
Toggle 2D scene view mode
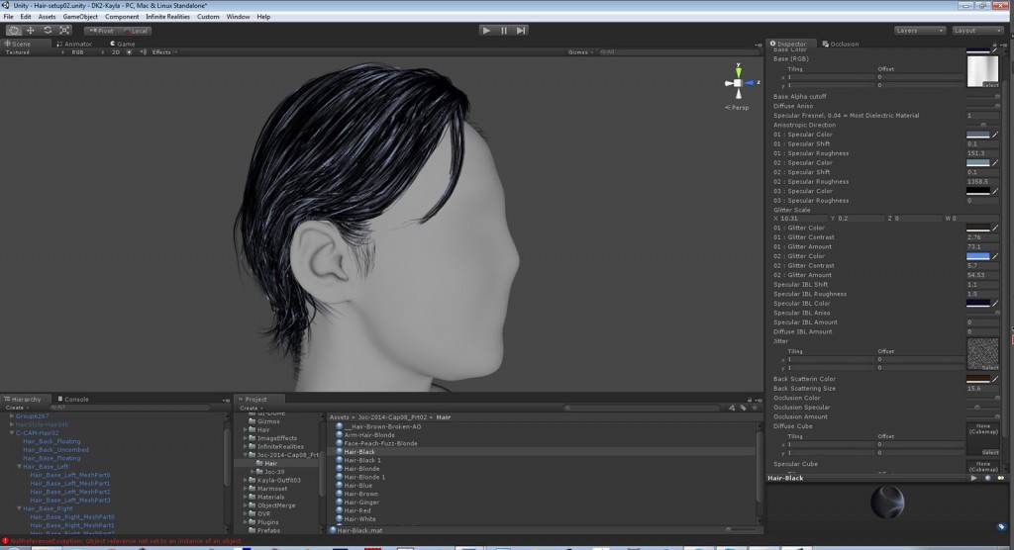click(x=116, y=52)
